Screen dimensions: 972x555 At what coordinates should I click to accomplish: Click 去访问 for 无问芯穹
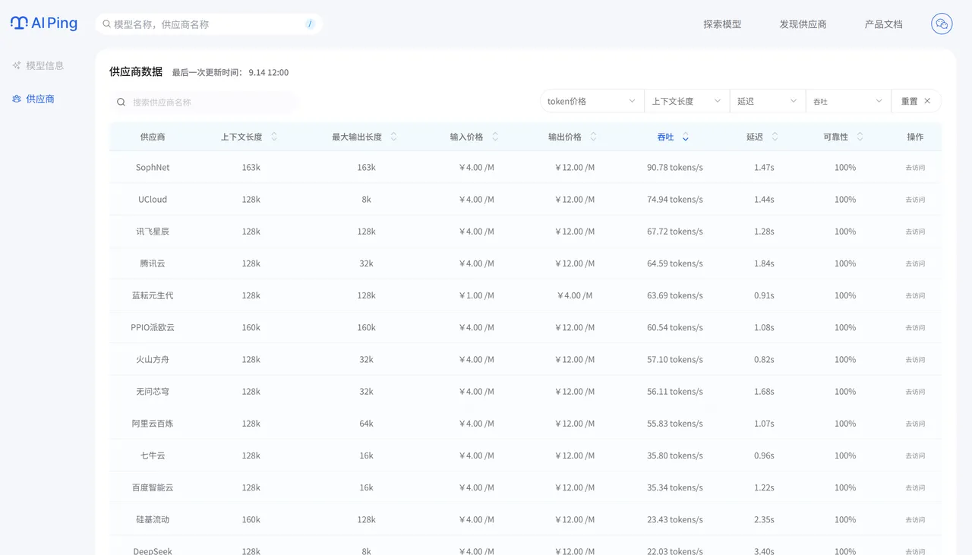[x=915, y=392]
